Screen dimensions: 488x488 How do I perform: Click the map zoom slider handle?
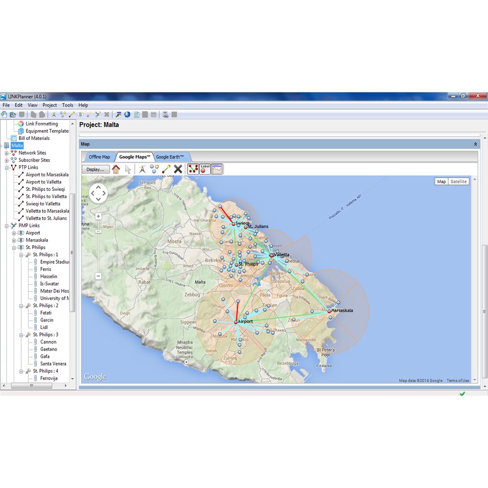coord(99,231)
